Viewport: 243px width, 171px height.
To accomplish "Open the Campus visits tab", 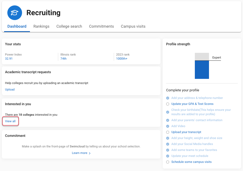I will [133, 26].
